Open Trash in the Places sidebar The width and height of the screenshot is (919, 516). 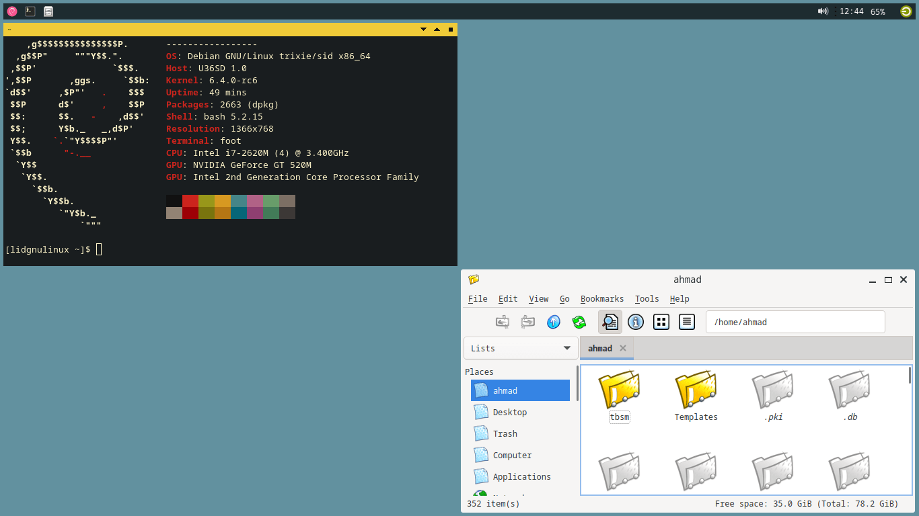coord(520,433)
